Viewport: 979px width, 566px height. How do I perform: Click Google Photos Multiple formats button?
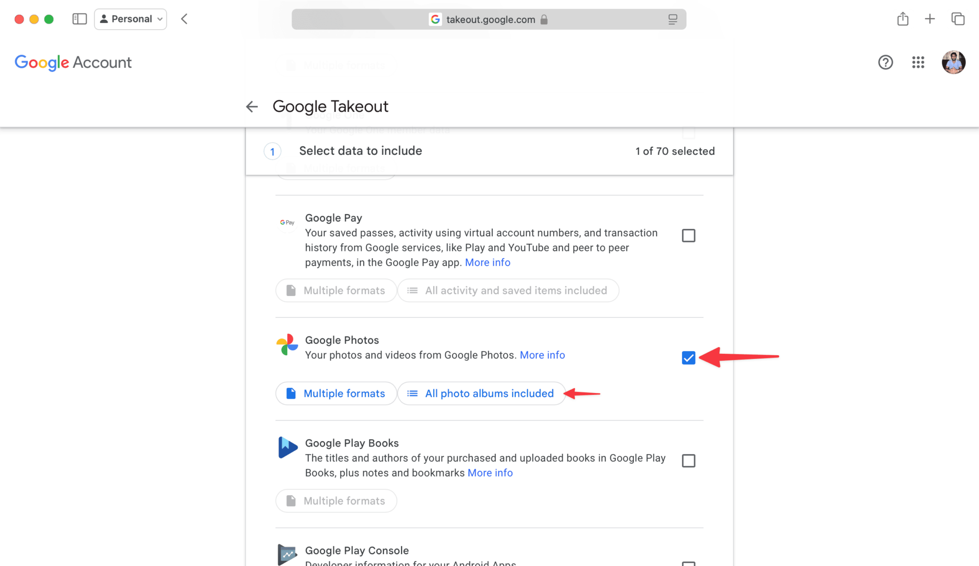pos(336,393)
